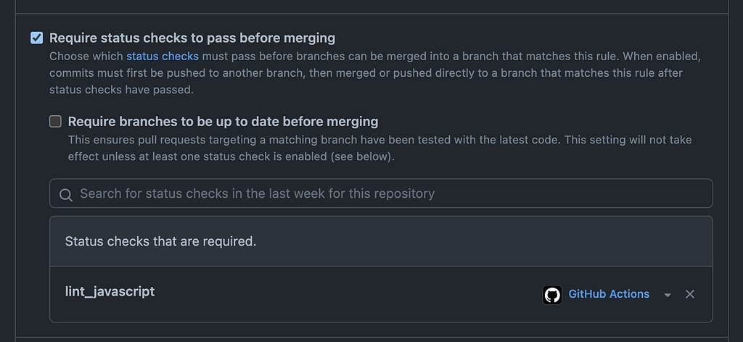This screenshot has width=743, height=342.
Task: Click the line starting "commits must first be pushed"
Action: tap(366, 73)
